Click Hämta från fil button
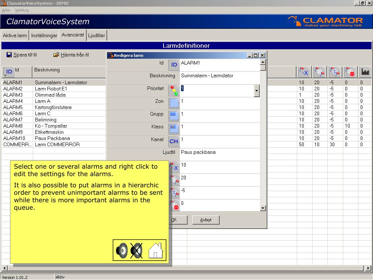Viewport: 373px width, 280px height. 71,55
